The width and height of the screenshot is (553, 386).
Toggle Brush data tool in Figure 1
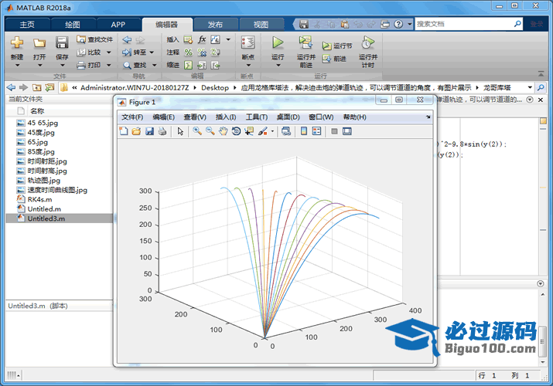coord(263,131)
